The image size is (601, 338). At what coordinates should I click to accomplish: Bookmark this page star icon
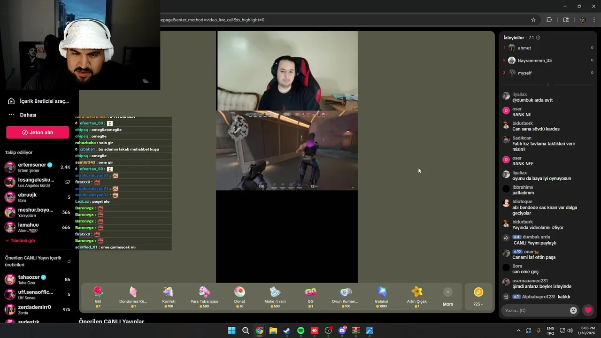[x=533, y=20]
